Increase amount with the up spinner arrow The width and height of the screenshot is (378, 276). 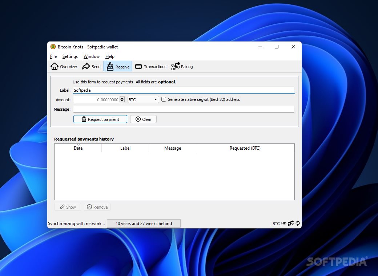pyautogui.click(x=122, y=98)
